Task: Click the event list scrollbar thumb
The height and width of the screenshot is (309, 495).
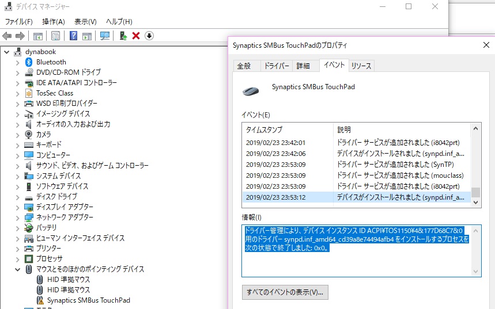Action: pos(476,192)
